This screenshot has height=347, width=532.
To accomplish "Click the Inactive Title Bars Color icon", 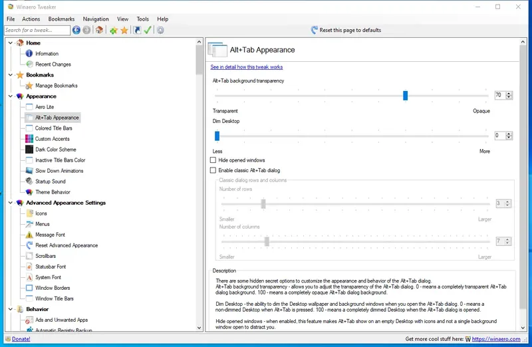I will 29,160.
